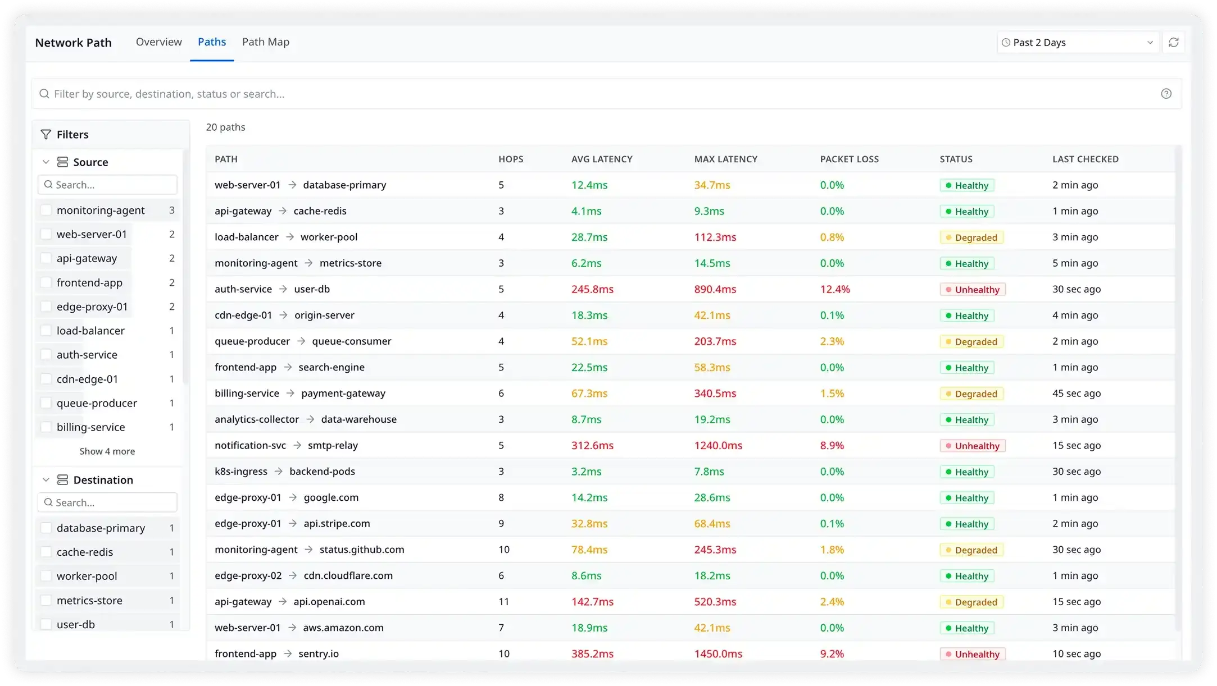Open the help icon beside the search bar
This screenshot has width=1217, height=686.
pyautogui.click(x=1166, y=93)
